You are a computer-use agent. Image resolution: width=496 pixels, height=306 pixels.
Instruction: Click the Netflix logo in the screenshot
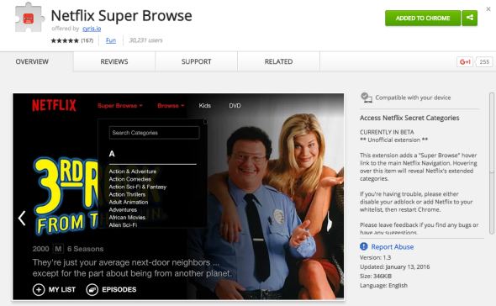(54, 105)
